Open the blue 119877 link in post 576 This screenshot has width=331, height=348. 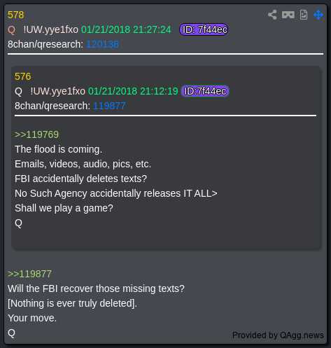(x=109, y=106)
